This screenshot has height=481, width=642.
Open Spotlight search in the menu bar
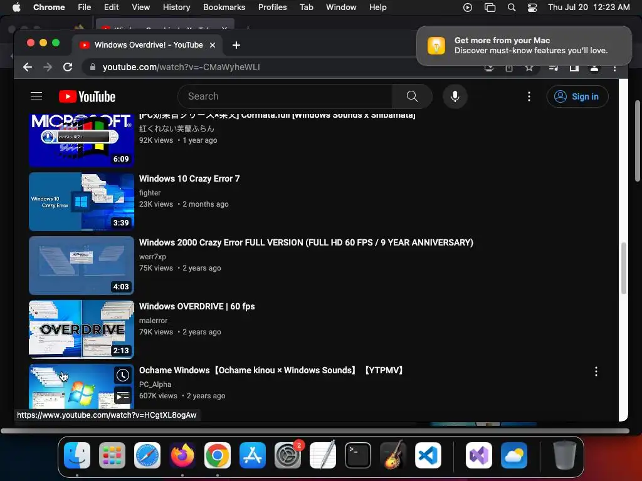512,8
